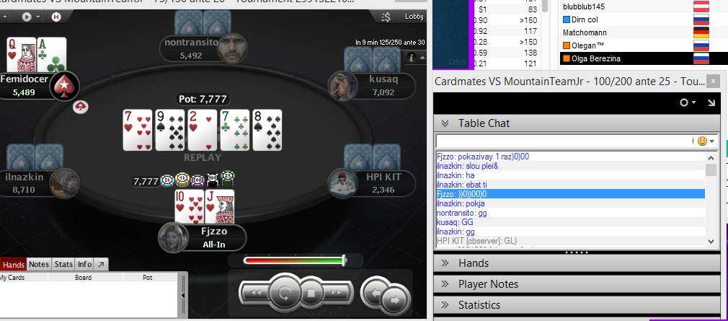Image resolution: width=728 pixels, height=321 pixels.
Task: Fast forward the hand replay
Action: point(336,293)
